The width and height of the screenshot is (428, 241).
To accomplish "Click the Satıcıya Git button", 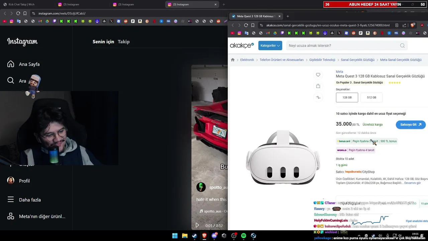I will click(411, 125).
